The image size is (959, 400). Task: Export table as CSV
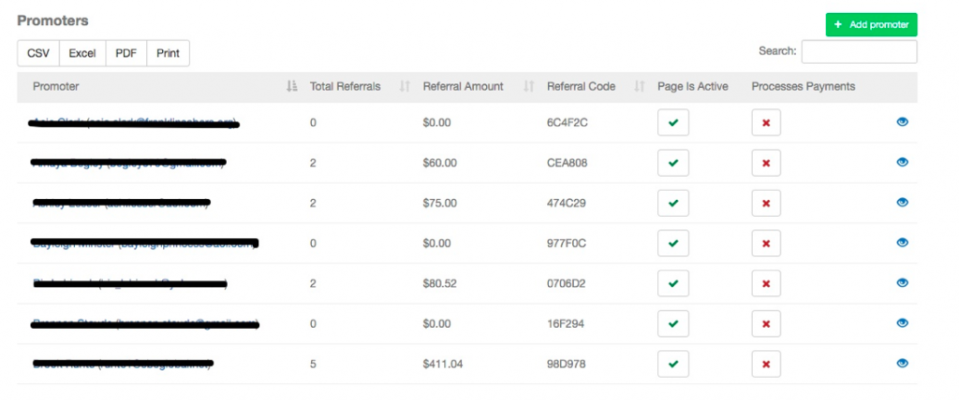click(37, 53)
